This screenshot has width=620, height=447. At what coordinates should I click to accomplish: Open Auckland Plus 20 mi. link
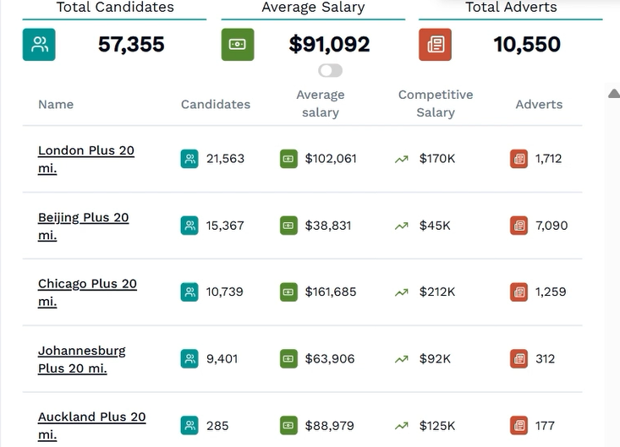(x=91, y=426)
